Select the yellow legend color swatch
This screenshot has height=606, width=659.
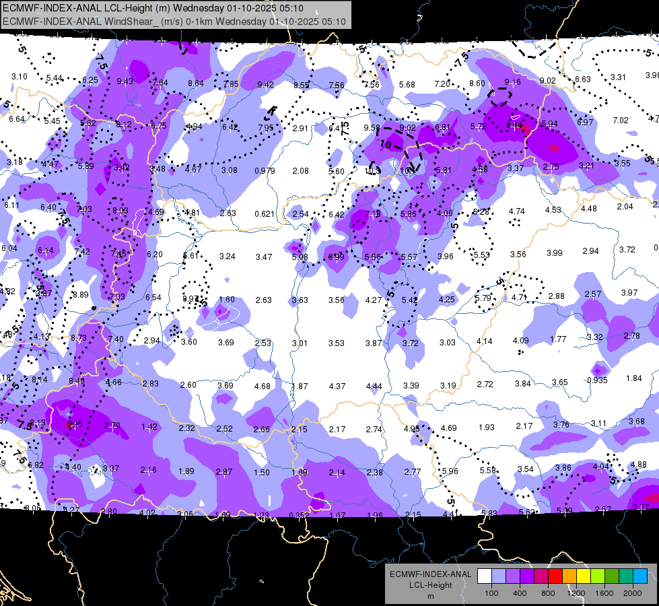584,576
